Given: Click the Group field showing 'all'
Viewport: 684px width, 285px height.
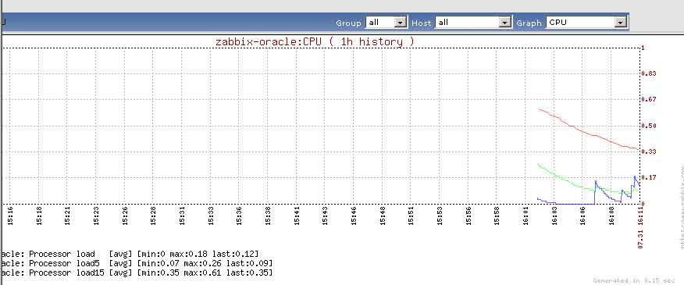Looking at the screenshot, I should coord(386,23).
